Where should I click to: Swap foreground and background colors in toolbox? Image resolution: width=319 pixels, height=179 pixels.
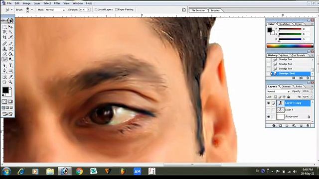(11, 88)
